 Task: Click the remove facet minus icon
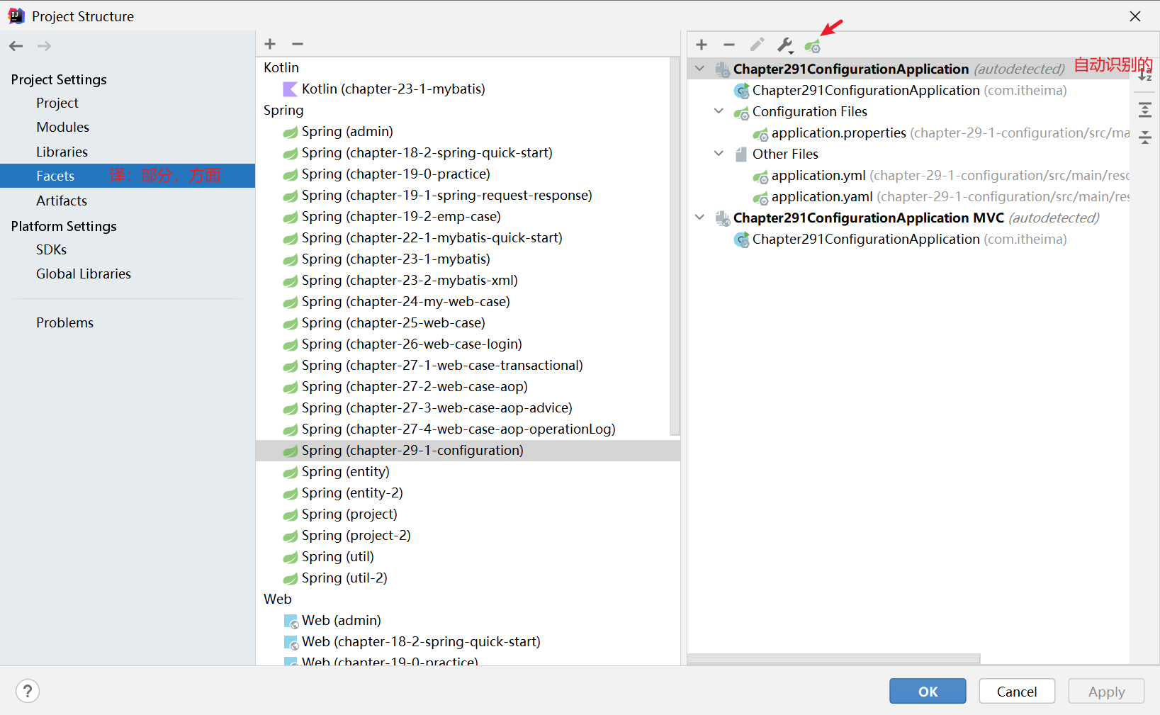click(298, 44)
